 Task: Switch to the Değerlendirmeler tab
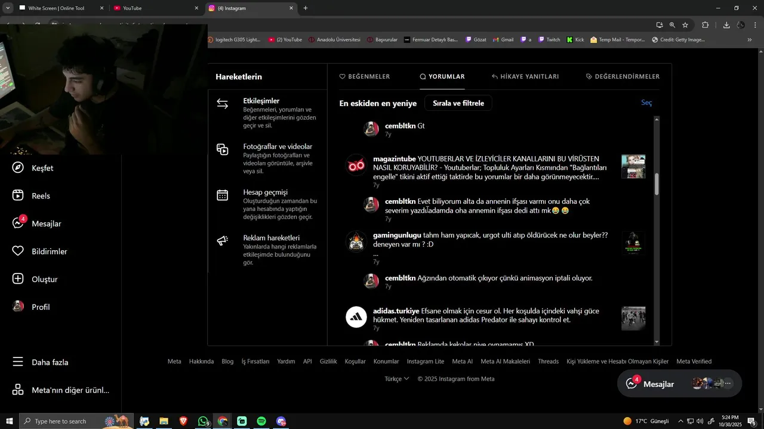[x=623, y=76]
